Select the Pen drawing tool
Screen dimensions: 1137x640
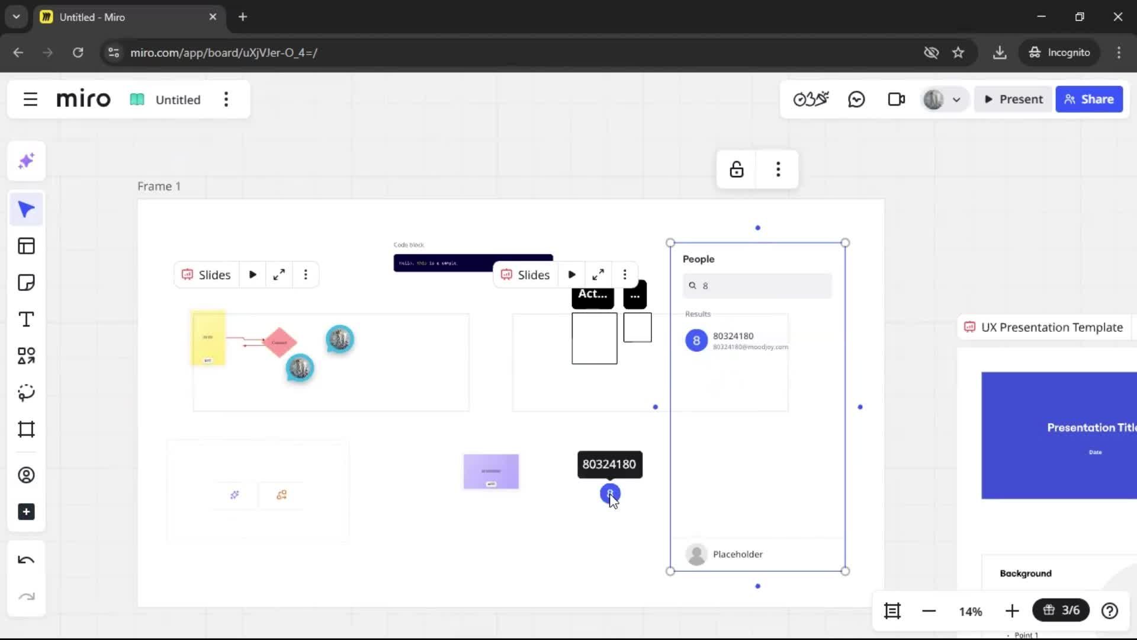click(26, 393)
